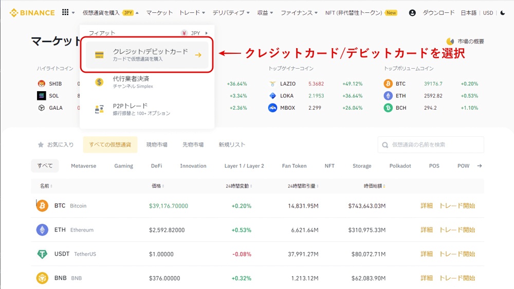The width and height of the screenshot is (514, 289).
Task: Open the apps grid menu icon
Action: (x=65, y=12)
